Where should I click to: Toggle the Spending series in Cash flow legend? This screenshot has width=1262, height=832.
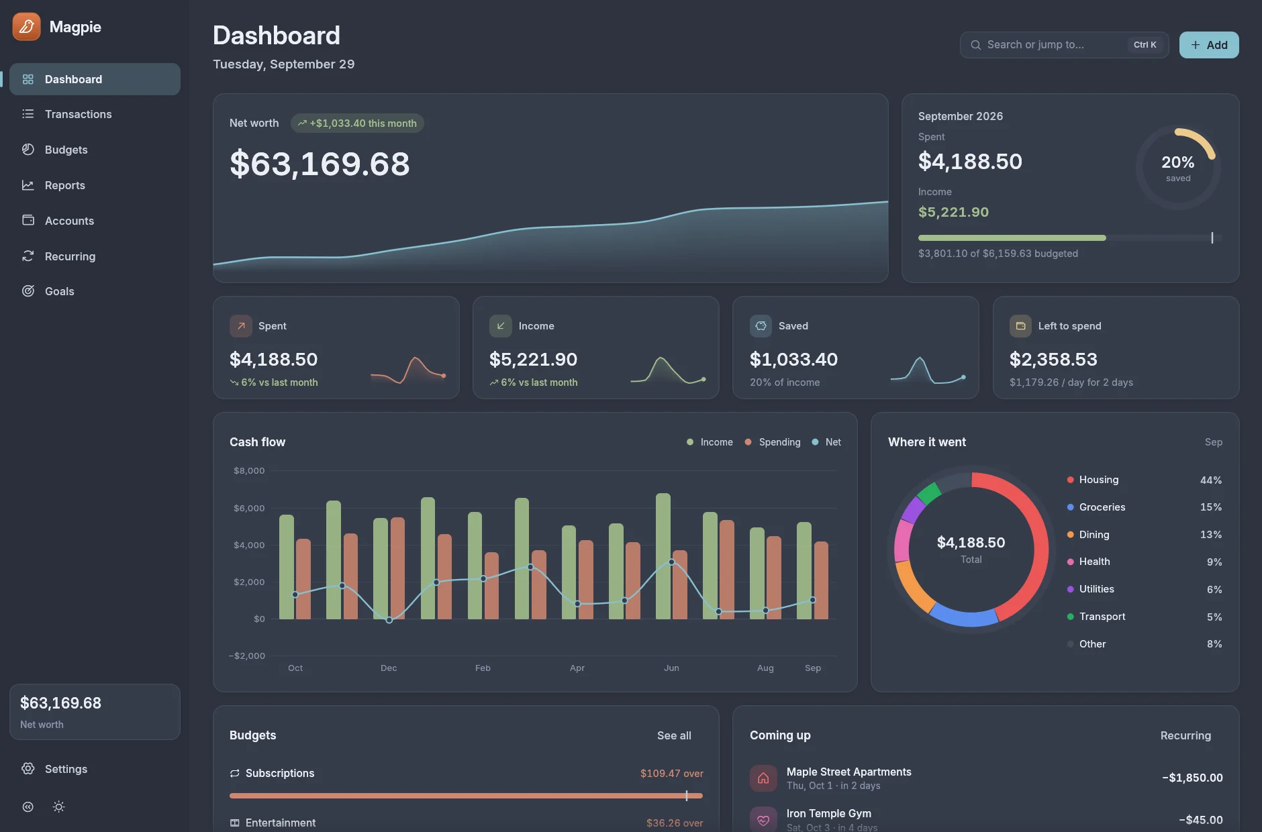click(x=773, y=442)
